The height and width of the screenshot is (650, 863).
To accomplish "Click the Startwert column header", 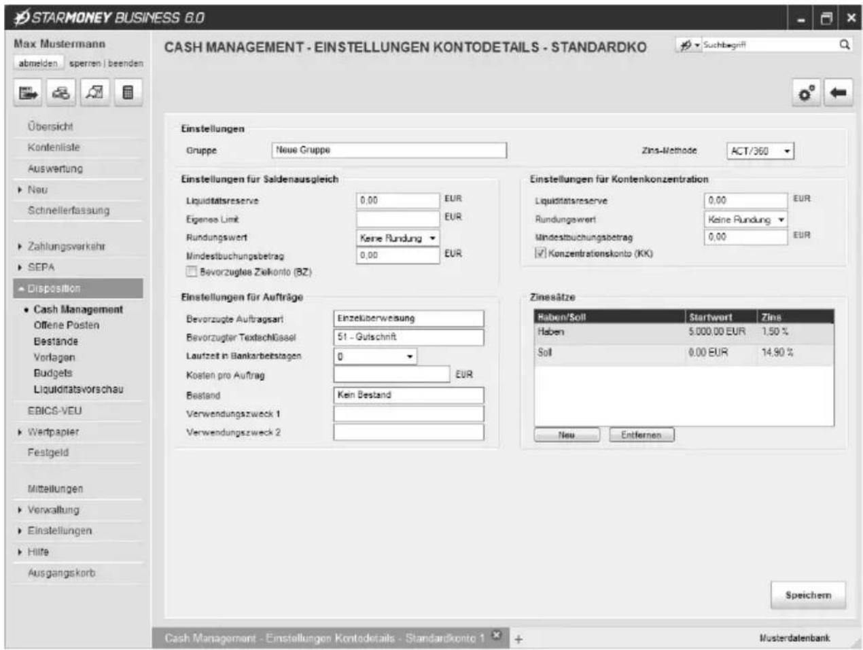I will coord(721,317).
